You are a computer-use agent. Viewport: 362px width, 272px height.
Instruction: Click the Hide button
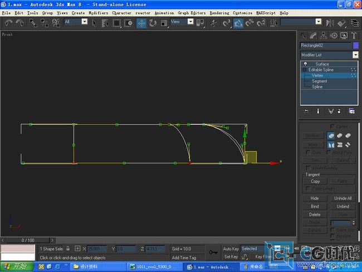315,198
